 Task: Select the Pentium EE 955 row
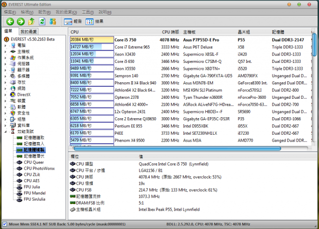click(x=190, y=126)
